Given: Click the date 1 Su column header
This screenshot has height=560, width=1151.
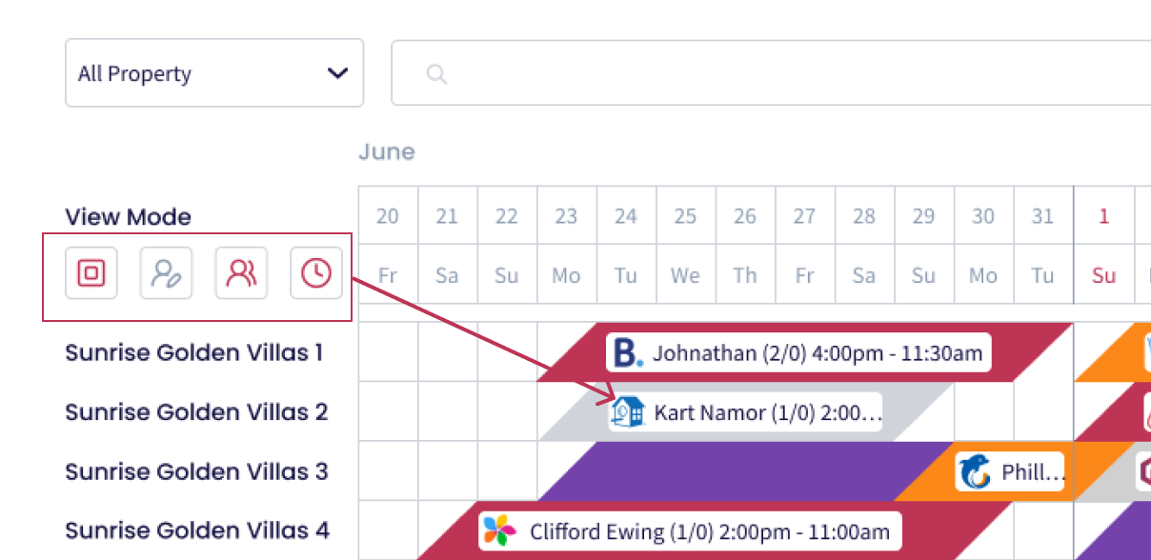Looking at the screenshot, I should point(1103,246).
